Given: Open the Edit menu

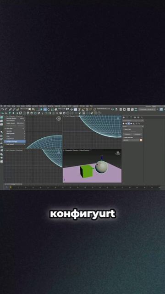Looking at the screenshot, I should [x=5, y=106].
